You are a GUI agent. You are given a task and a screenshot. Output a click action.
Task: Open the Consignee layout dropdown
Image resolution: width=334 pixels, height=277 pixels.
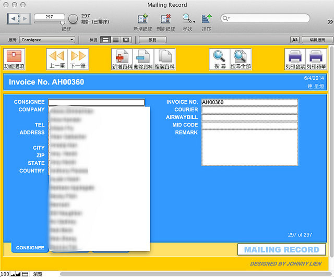(47, 40)
